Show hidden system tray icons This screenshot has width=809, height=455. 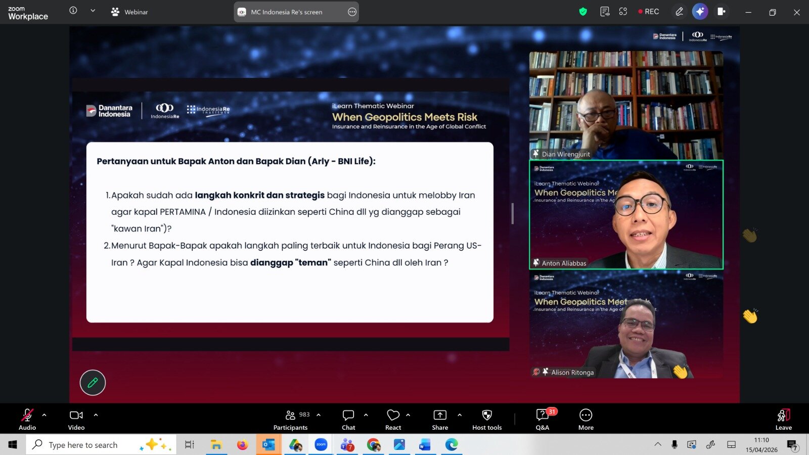click(658, 444)
